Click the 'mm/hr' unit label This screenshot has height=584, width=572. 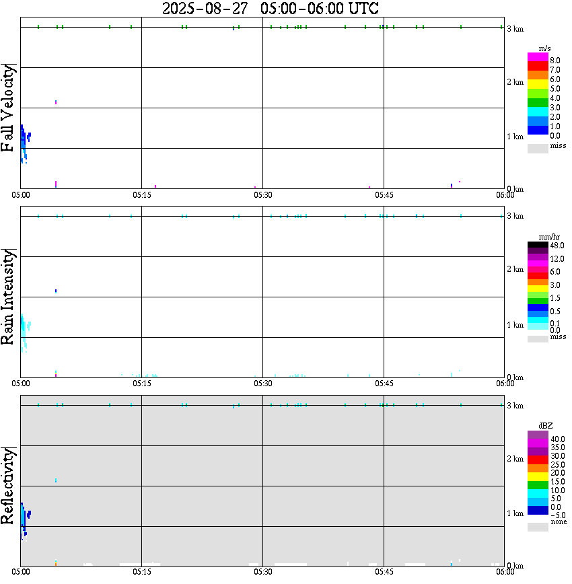pos(549,237)
